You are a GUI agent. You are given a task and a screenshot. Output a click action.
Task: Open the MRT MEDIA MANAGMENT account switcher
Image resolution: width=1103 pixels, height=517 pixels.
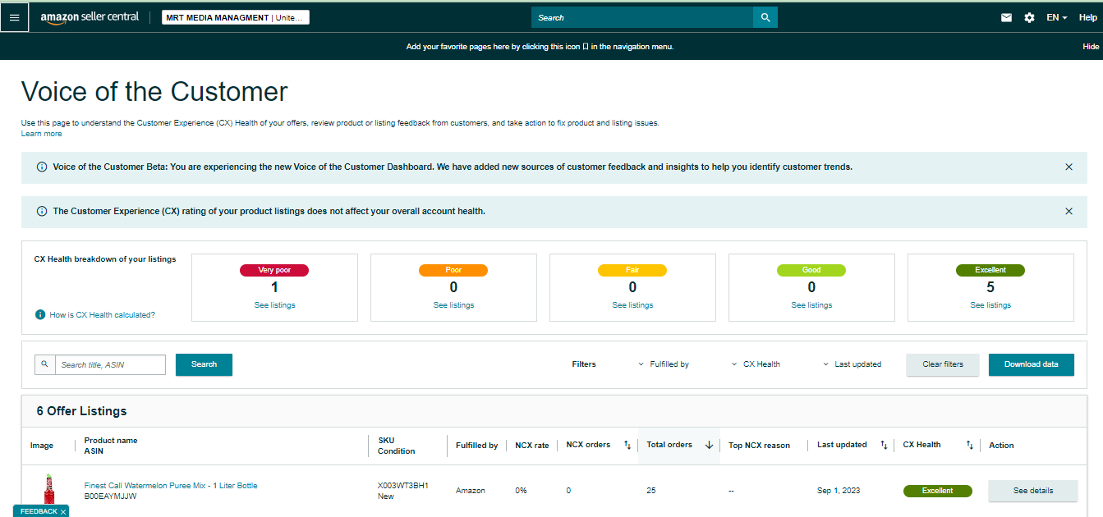point(236,17)
